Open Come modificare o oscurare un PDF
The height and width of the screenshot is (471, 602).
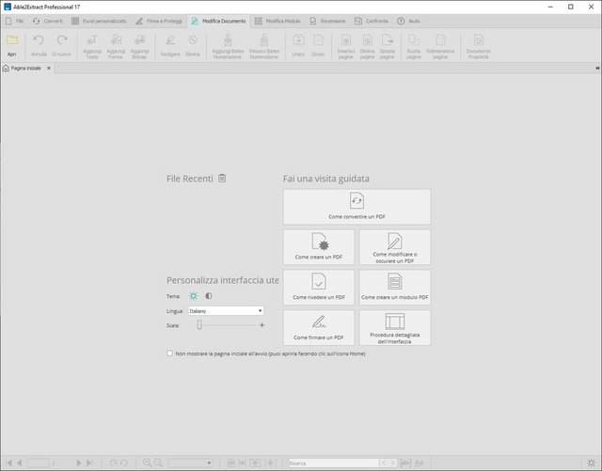point(395,247)
